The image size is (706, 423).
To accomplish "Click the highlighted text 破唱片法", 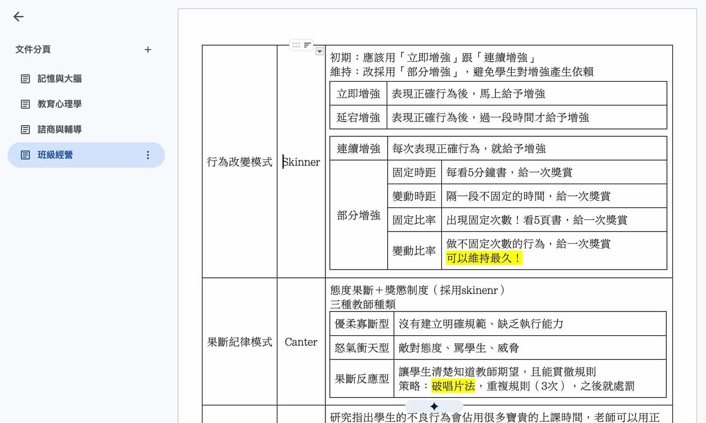I will [x=453, y=386].
